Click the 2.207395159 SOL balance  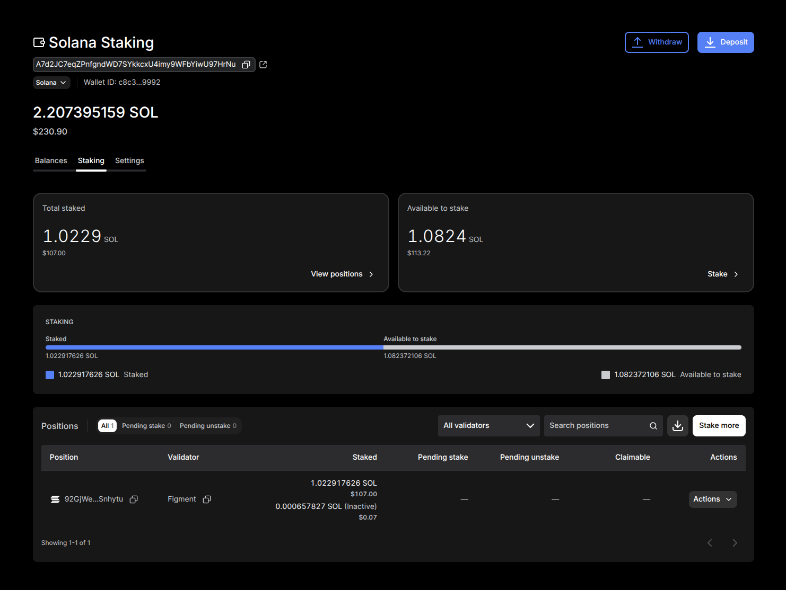(x=95, y=112)
